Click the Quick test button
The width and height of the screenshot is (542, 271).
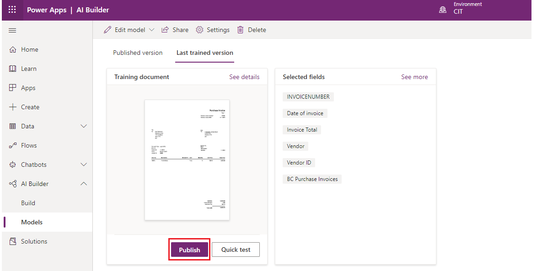click(x=236, y=250)
